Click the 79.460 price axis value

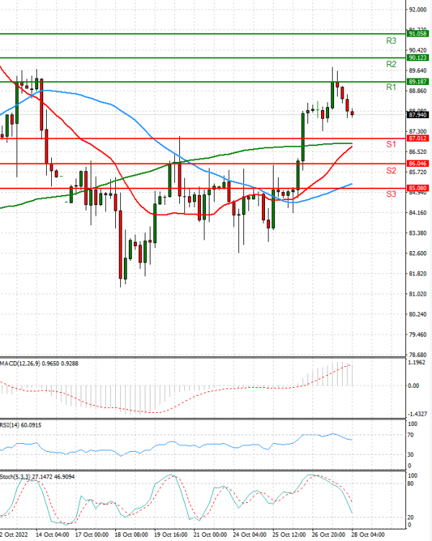418,335
